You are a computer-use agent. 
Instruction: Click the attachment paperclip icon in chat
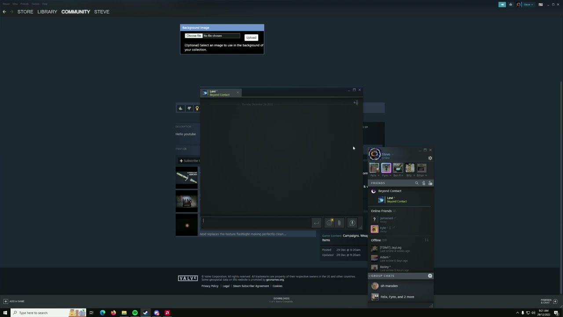tap(339, 223)
